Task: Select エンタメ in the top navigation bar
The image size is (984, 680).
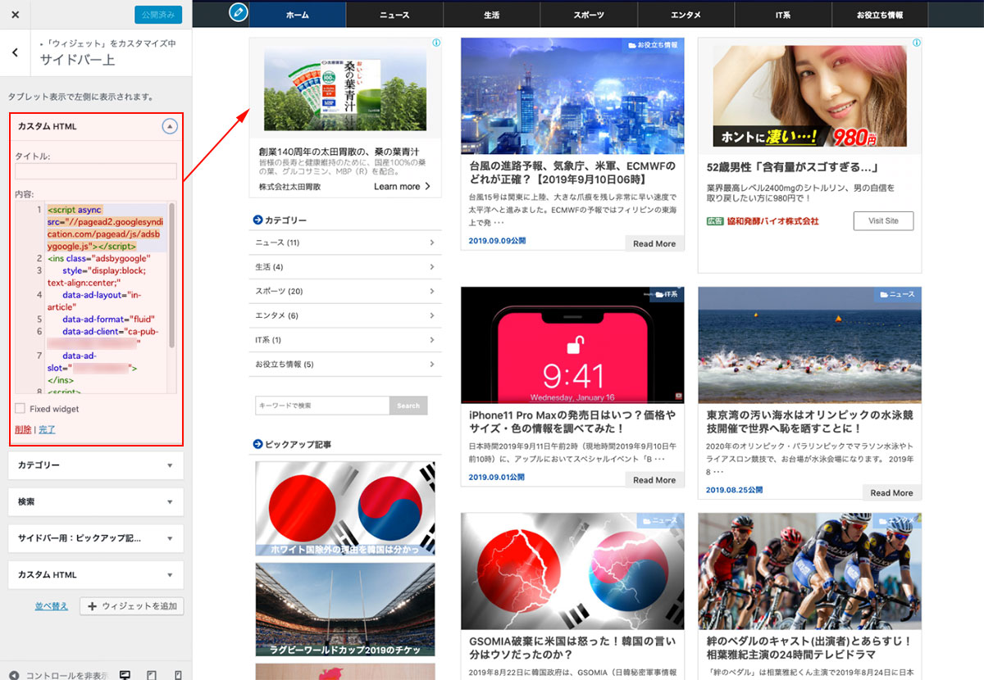Action: click(685, 15)
